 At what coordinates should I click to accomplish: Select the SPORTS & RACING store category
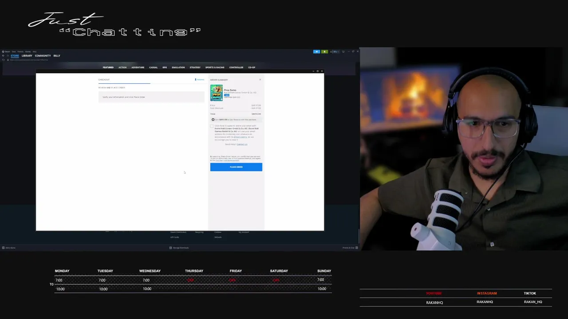(215, 67)
